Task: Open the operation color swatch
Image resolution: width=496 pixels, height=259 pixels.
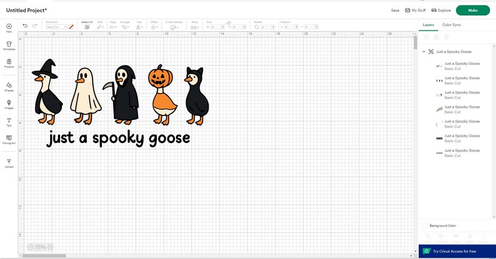Action: pos(71,27)
